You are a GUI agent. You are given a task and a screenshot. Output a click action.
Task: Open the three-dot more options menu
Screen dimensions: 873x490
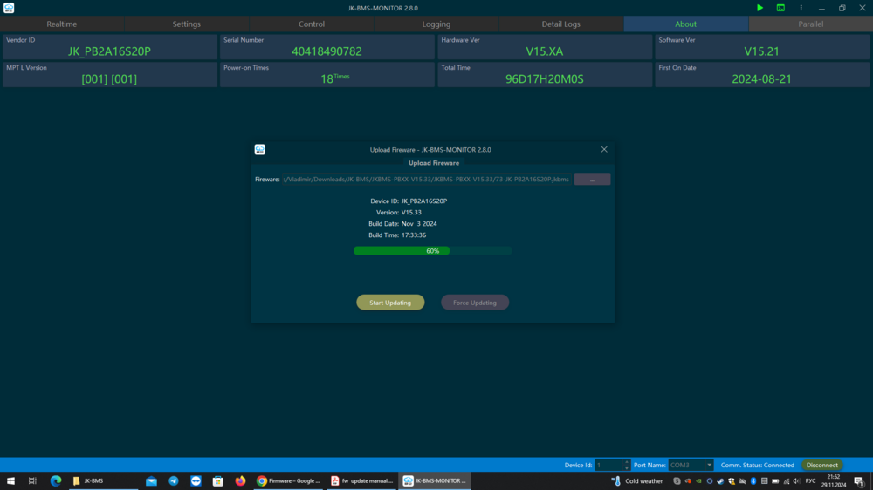point(801,8)
